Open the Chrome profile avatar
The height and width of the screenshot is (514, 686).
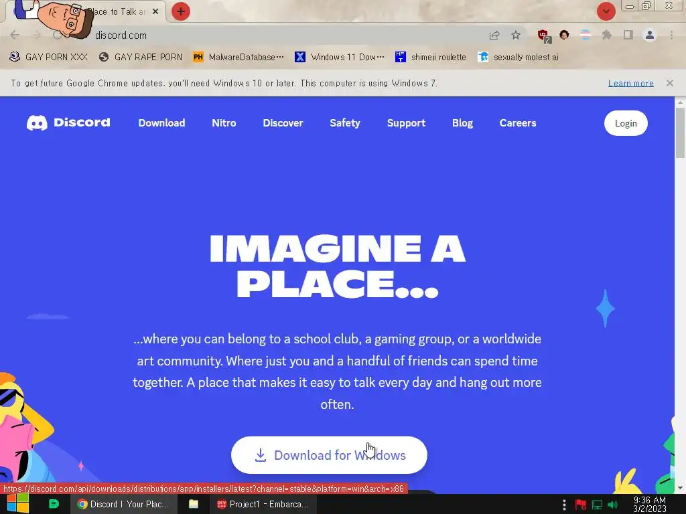pyautogui.click(x=650, y=35)
